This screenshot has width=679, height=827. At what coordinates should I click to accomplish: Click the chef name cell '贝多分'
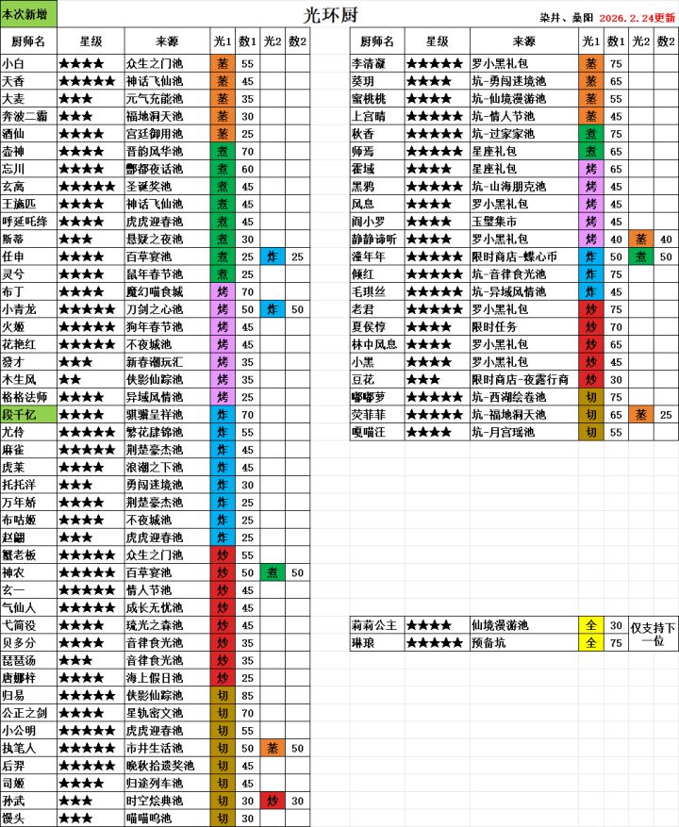pos(28,643)
